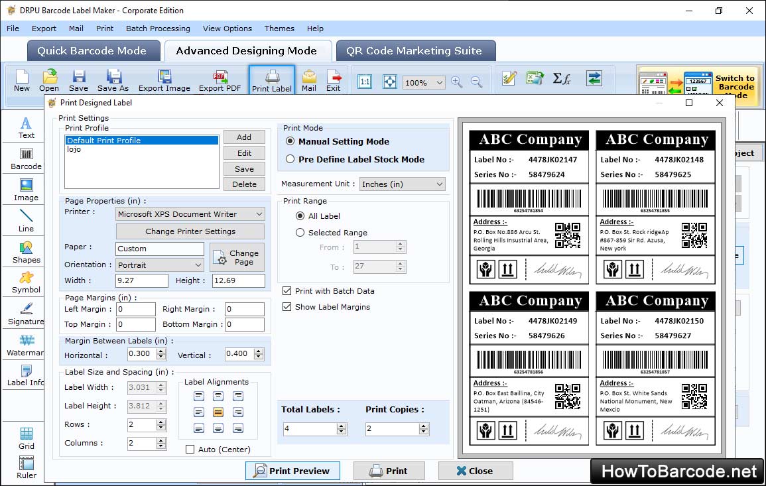This screenshot has width=766, height=486.
Task: Open a file with the Open icon
Action: point(49,81)
